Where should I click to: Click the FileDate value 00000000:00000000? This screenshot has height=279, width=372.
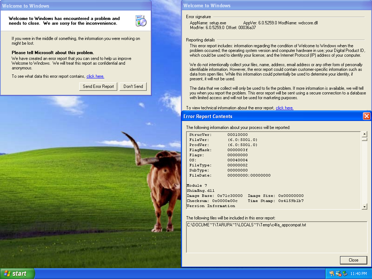249,175
